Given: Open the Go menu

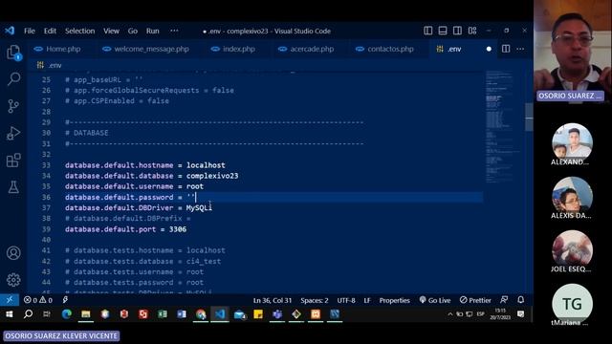Looking at the screenshot, I should (133, 31).
